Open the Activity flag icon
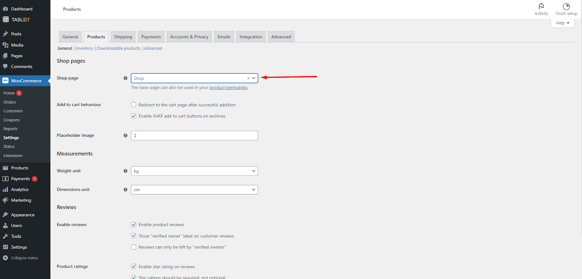The width and height of the screenshot is (582, 279). [541, 7]
